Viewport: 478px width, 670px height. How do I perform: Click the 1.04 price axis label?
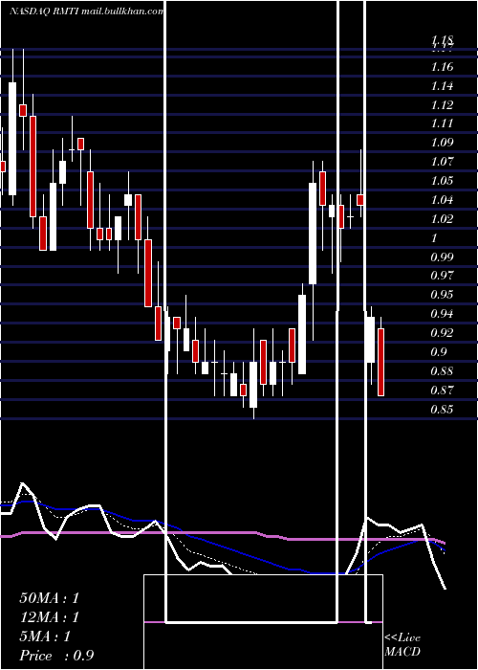(x=442, y=200)
